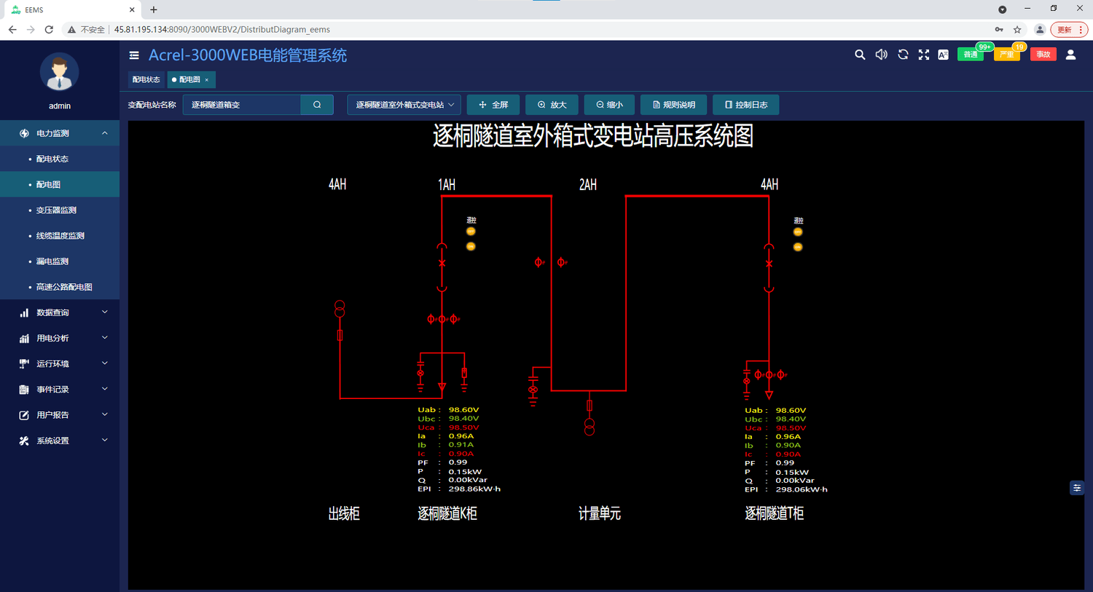Click the fullscreen arrows icon in header
This screenshot has width=1093, height=592.
tap(924, 55)
